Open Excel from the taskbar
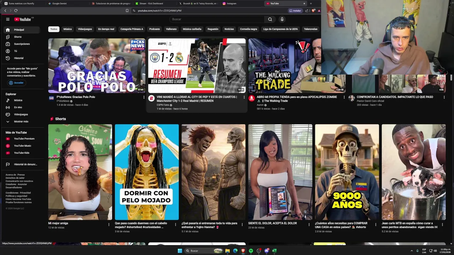Image resolution: width=454 pixels, height=255 pixels. [x=274, y=251]
